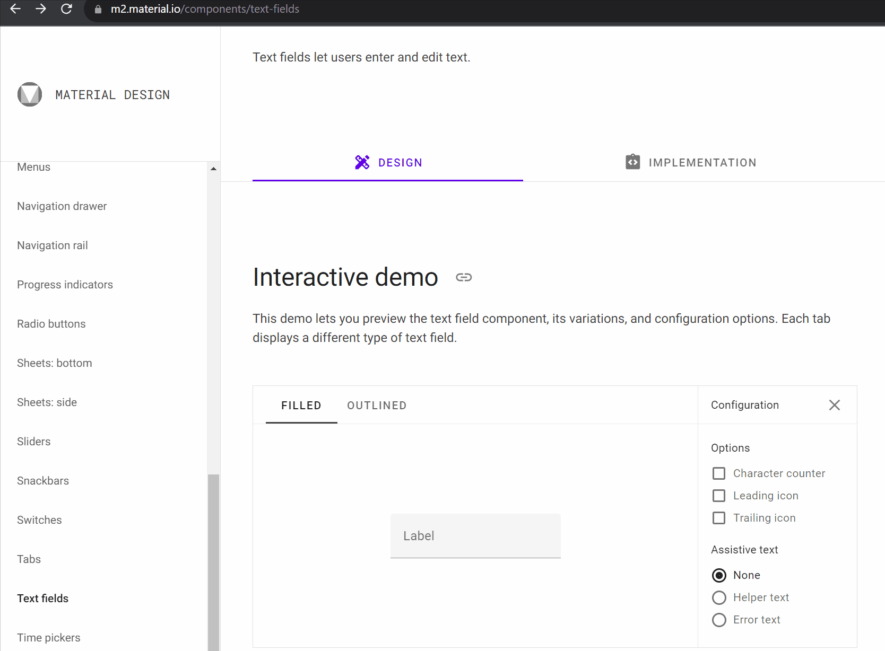Image resolution: width=885 pixels, height=651 pixels.
Task: Go to Sheets: bottom component page
Action: point(55,363)
